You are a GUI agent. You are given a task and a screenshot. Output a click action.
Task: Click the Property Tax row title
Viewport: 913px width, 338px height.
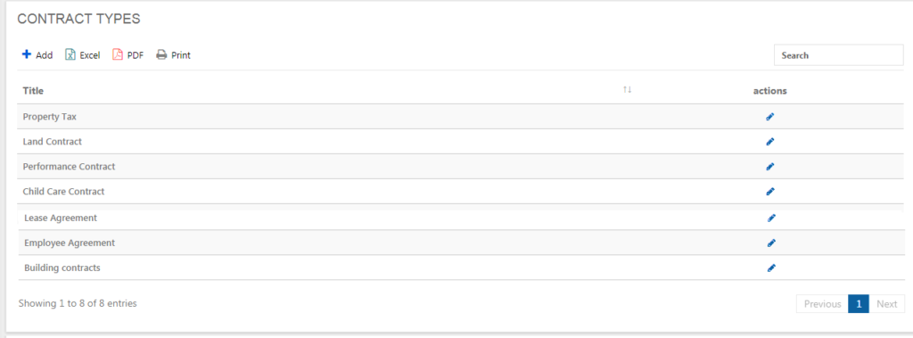coord(50,117)
